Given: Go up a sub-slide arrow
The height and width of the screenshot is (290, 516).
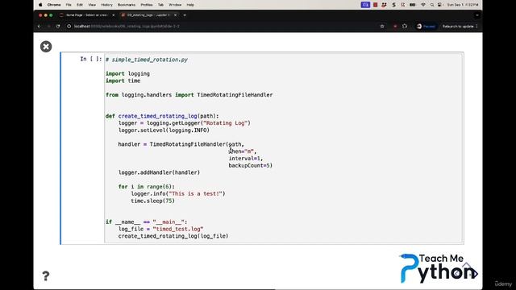Looking at the screenshot, I should tap(466, 265).
